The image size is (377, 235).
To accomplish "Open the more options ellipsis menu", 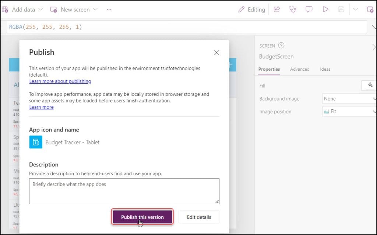I will (x=109, y=9).
